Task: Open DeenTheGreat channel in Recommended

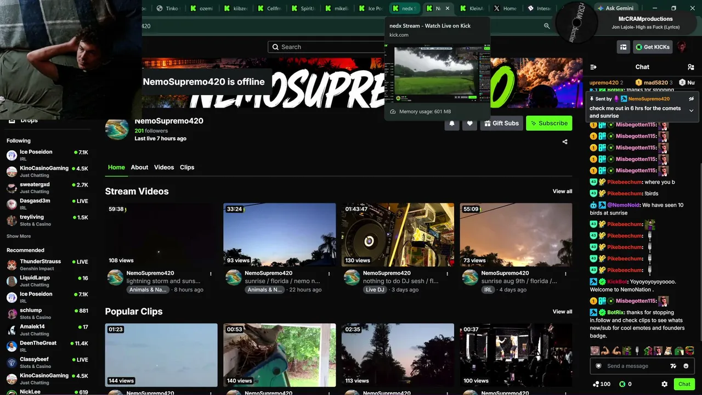Action: pos(47,347)
